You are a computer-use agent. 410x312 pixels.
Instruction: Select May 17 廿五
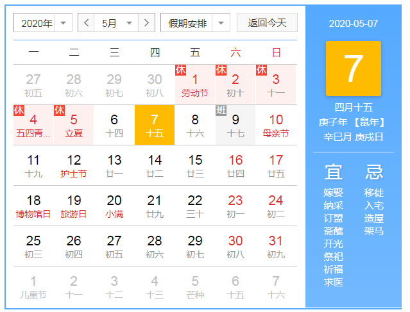tap(276, 165)
